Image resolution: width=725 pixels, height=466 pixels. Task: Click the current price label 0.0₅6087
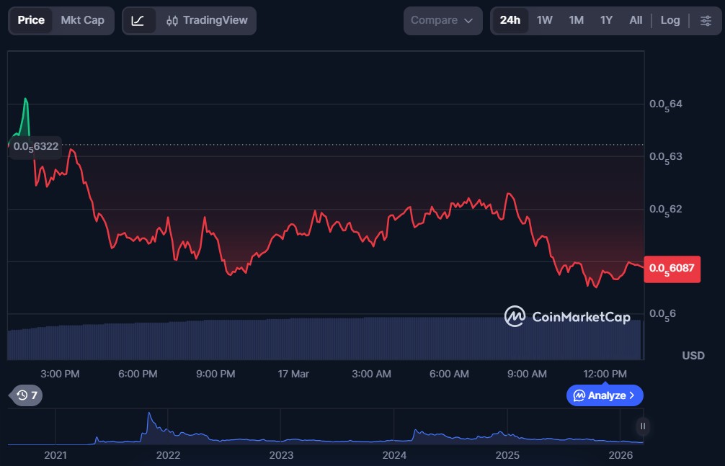pyautogui.click(x=672, y=269)
